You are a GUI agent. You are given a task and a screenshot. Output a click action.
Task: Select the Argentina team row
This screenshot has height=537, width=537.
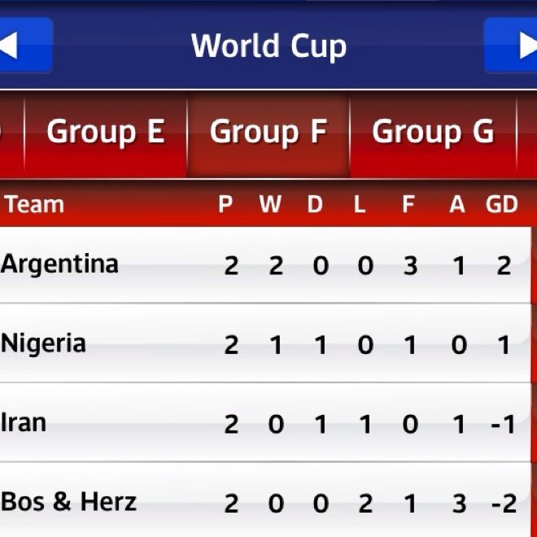pos(60,264)
